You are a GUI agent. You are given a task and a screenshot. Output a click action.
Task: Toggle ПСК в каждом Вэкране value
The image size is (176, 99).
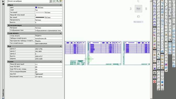[49, 71]
